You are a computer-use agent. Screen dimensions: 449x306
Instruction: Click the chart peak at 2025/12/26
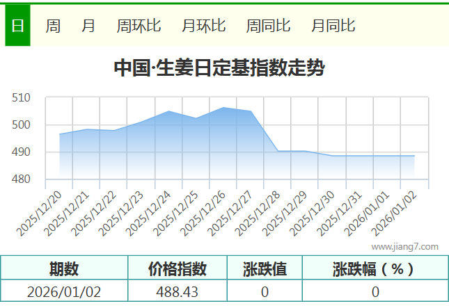pos(223,108)
